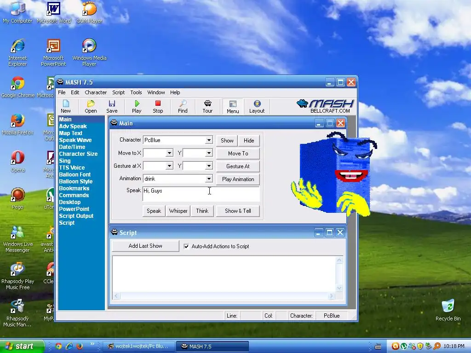The width and height of the screenshot is (471, 353).
Task: Expand the Animation dropdown showing drink
Action: [209, 179]
